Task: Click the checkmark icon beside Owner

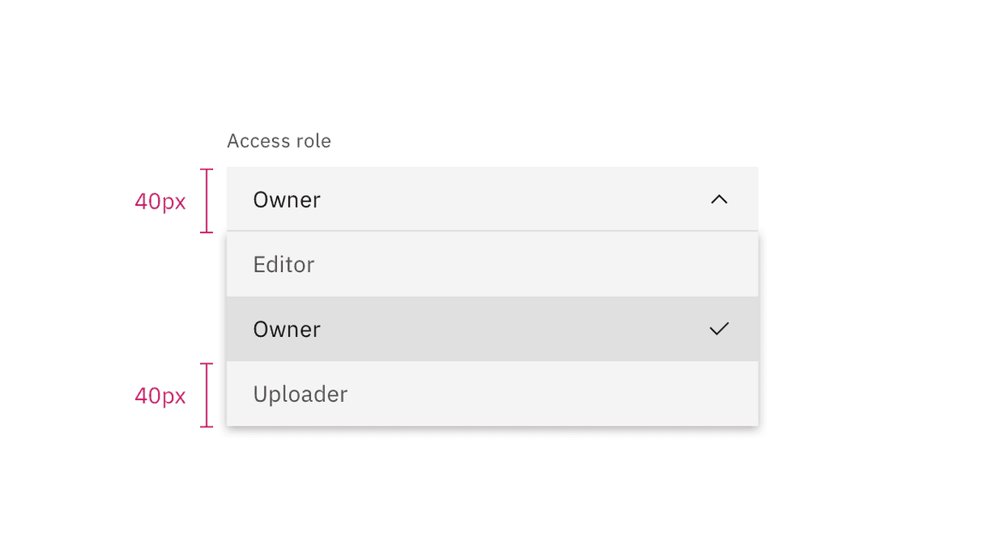Action: point(719,329)
